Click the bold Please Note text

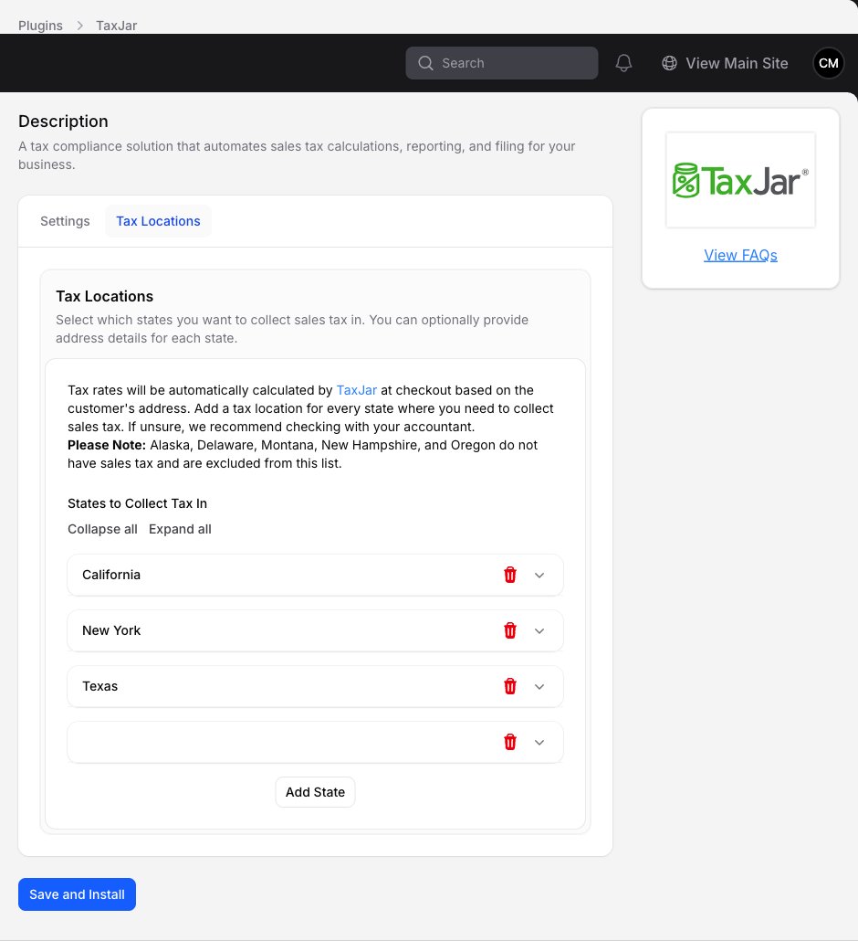[x=107, y=445]
